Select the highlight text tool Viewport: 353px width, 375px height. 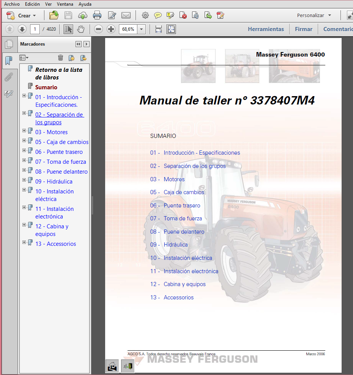coord(170,15)
